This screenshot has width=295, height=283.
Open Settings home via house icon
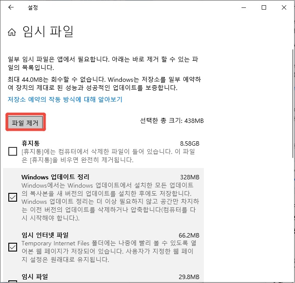(12, 32)
